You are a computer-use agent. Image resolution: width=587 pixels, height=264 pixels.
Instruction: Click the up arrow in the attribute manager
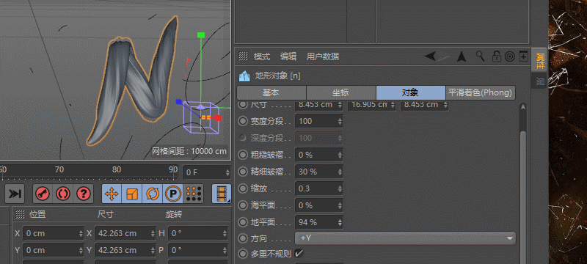462,56
